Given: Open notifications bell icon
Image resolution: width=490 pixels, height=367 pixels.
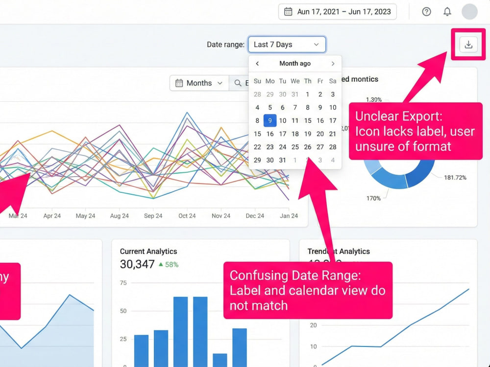Looking at the screenshot, I should pyautogui.click(x=447, y=12).
